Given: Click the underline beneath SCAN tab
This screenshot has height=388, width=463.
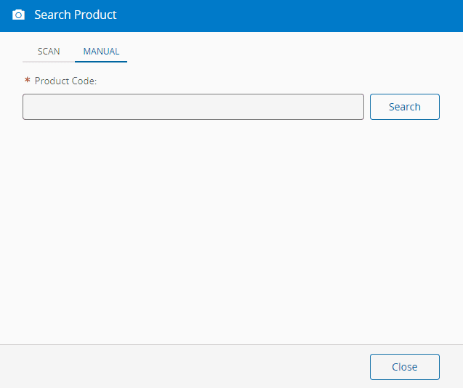Looking at the screenshot, I should [x=49, y=62].
